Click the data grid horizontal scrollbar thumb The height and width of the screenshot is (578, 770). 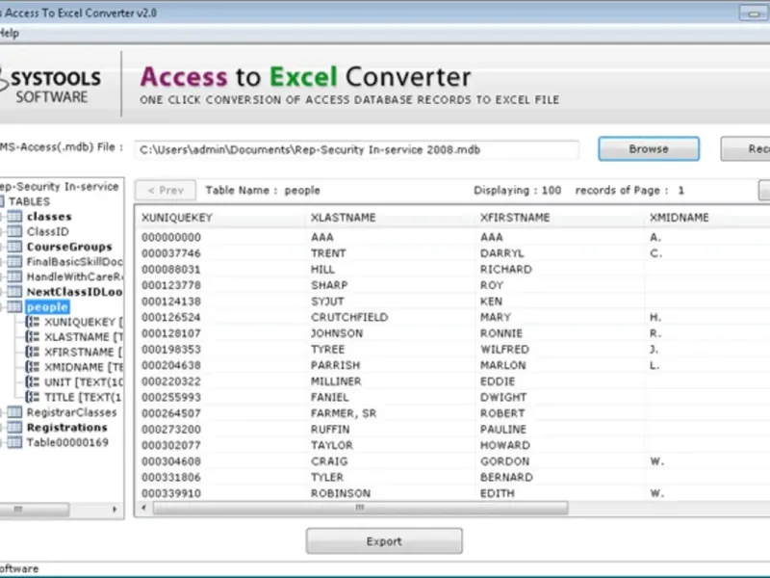click(360, 508)
